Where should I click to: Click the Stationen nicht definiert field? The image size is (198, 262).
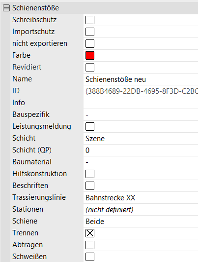(x=141, y=210)
